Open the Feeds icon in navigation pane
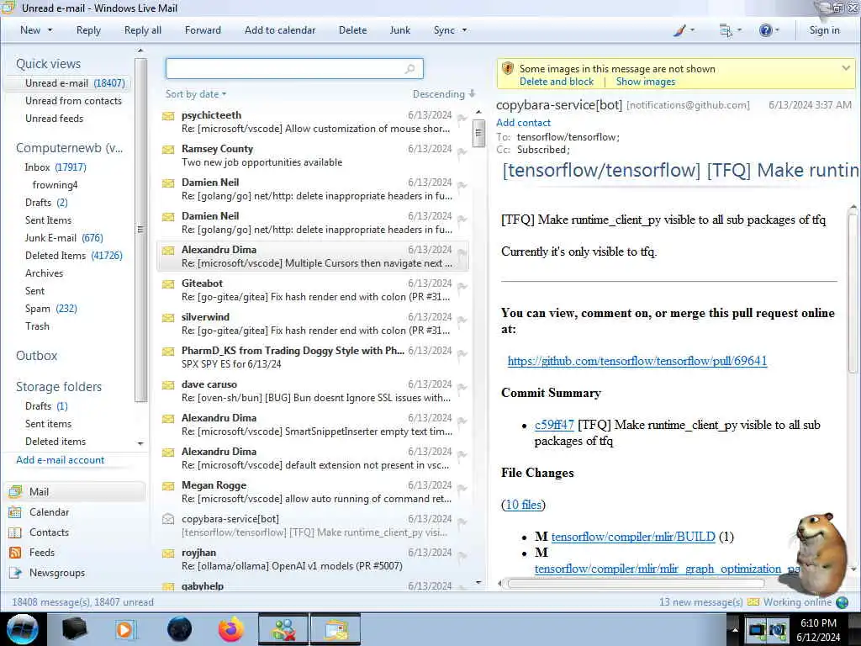Image resolution: width=861 pixels, height=646 pixels. 15,553
